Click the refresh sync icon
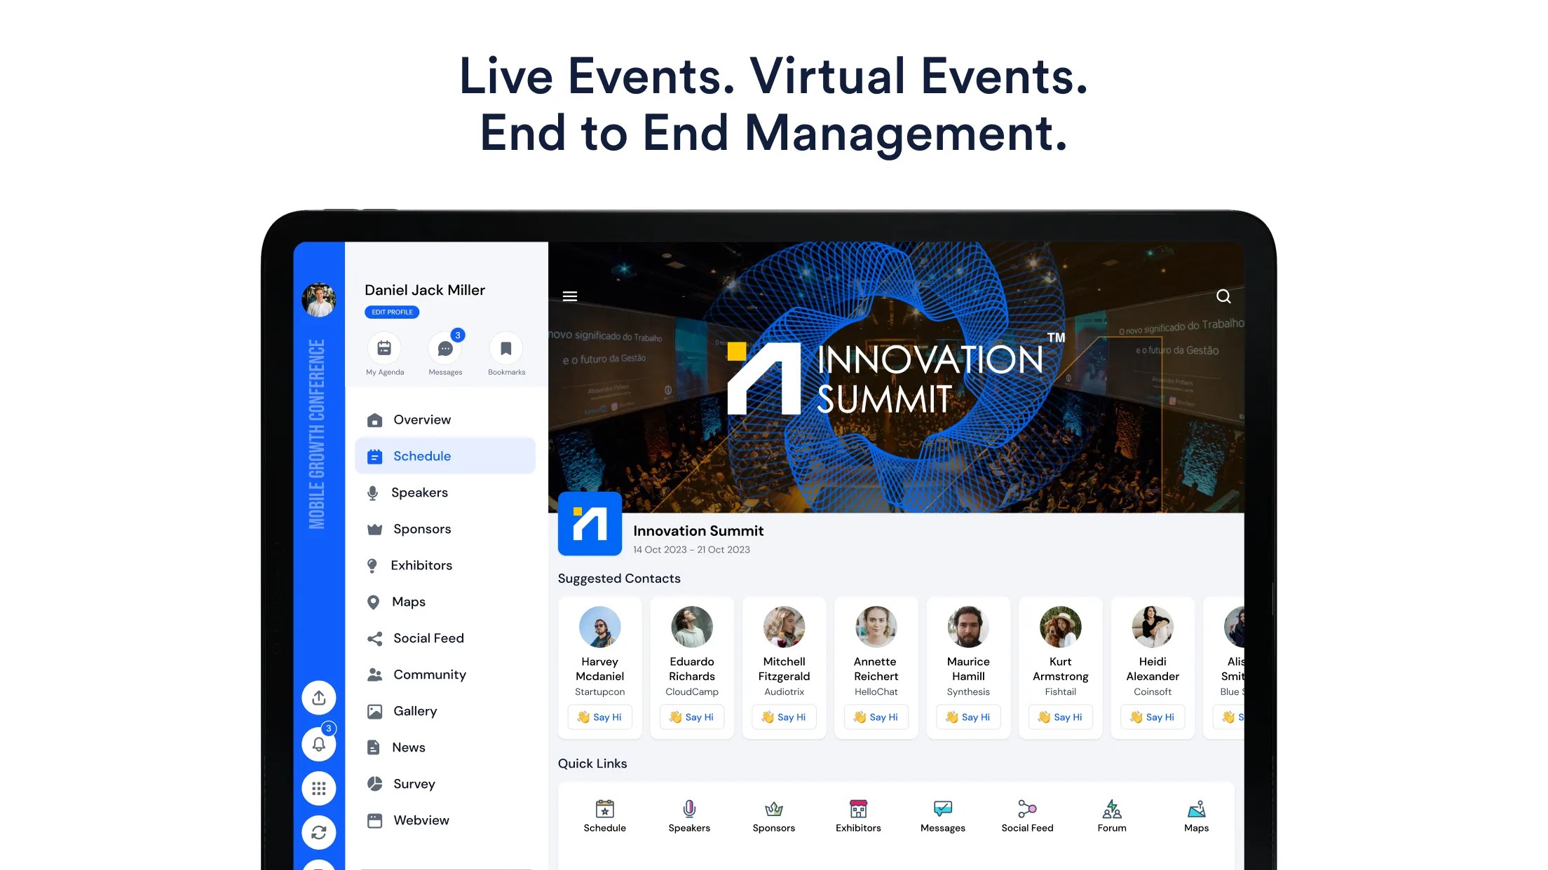 319,833
